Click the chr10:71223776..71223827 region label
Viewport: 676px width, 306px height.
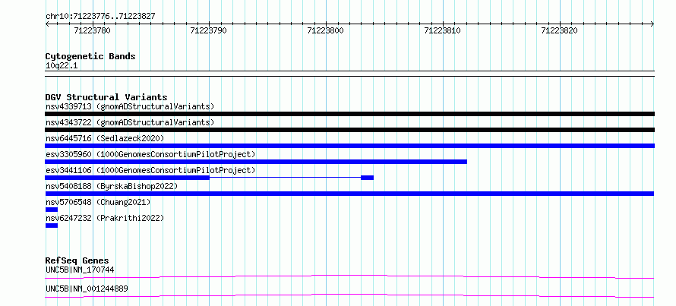(100, 17)
